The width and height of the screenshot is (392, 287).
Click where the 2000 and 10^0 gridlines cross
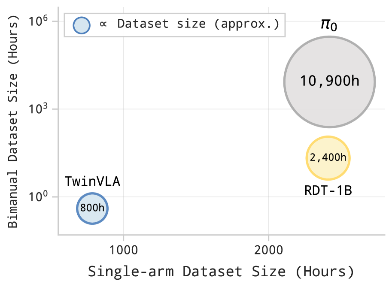pos(268,197)
